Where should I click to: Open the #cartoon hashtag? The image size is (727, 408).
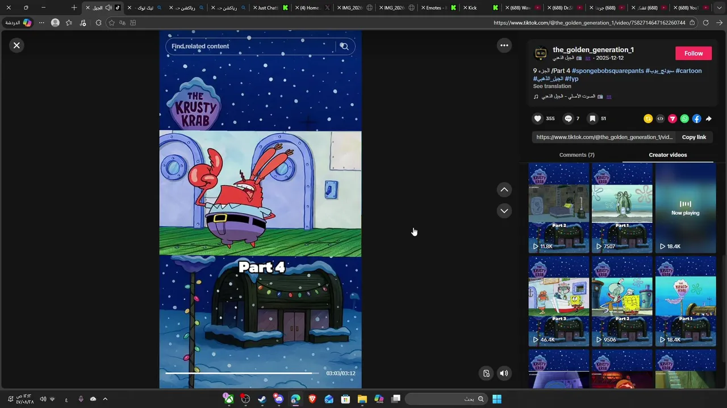(688, 71)
